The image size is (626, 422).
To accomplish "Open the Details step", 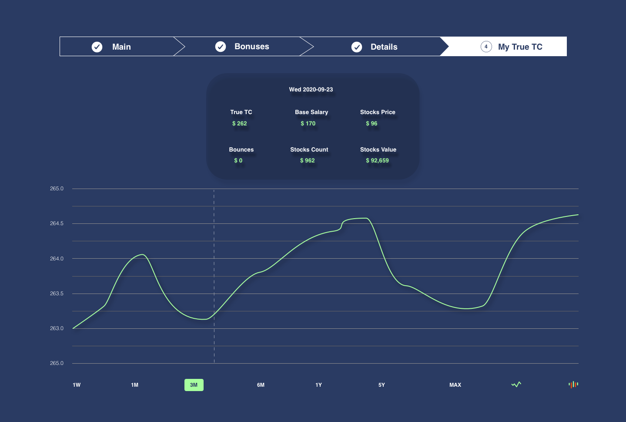I will (x=384, y=47).
